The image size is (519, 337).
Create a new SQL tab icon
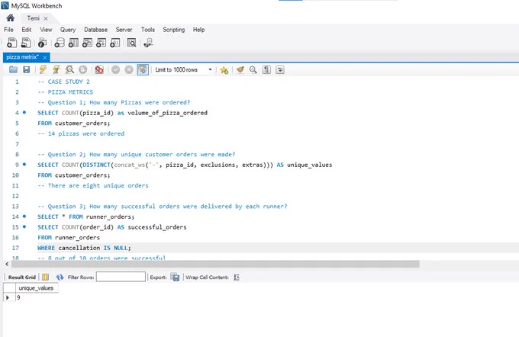(11, 43)
